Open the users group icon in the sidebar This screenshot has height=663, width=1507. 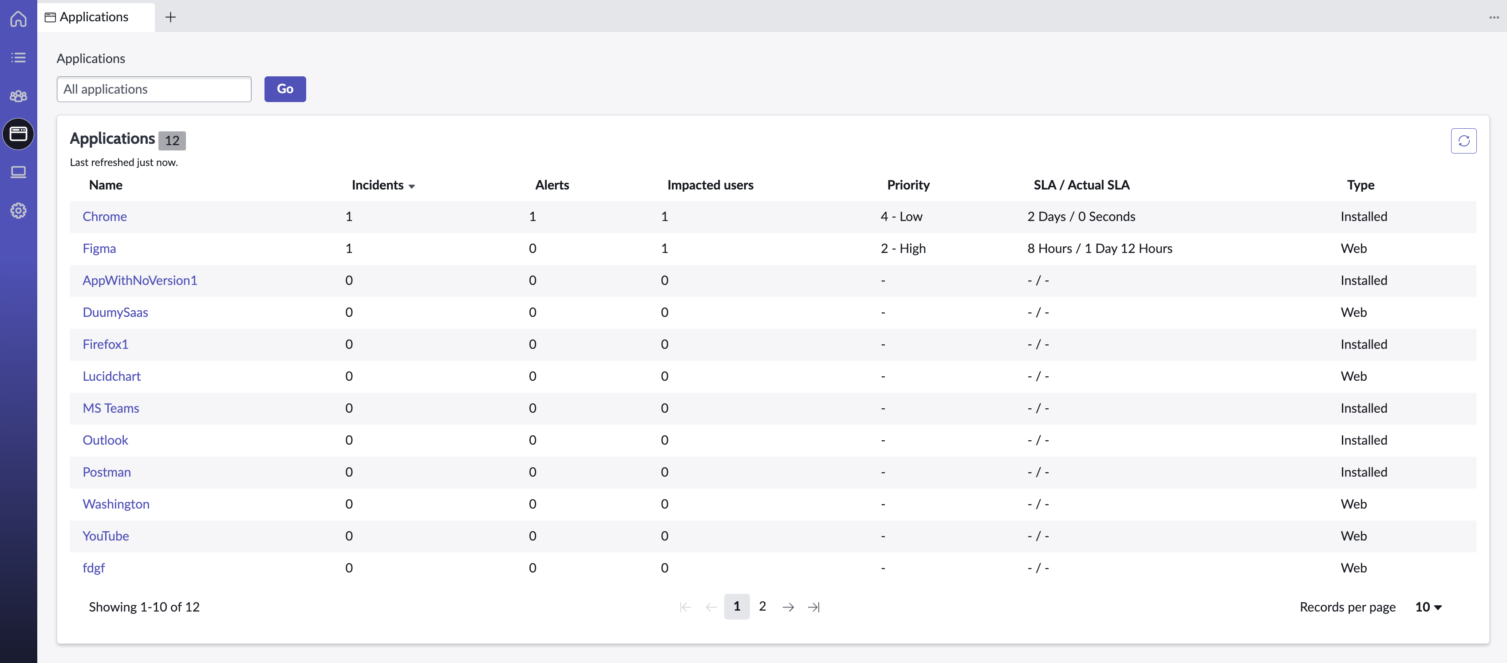18,96
